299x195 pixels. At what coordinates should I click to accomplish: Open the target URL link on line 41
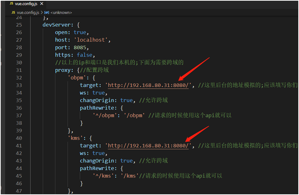point(148,146)
